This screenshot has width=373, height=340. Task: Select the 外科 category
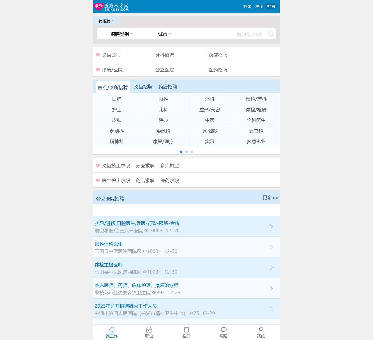(210, 99)
